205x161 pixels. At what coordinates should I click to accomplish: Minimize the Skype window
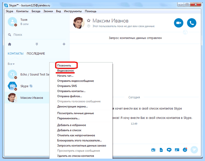tap(181, 4)
